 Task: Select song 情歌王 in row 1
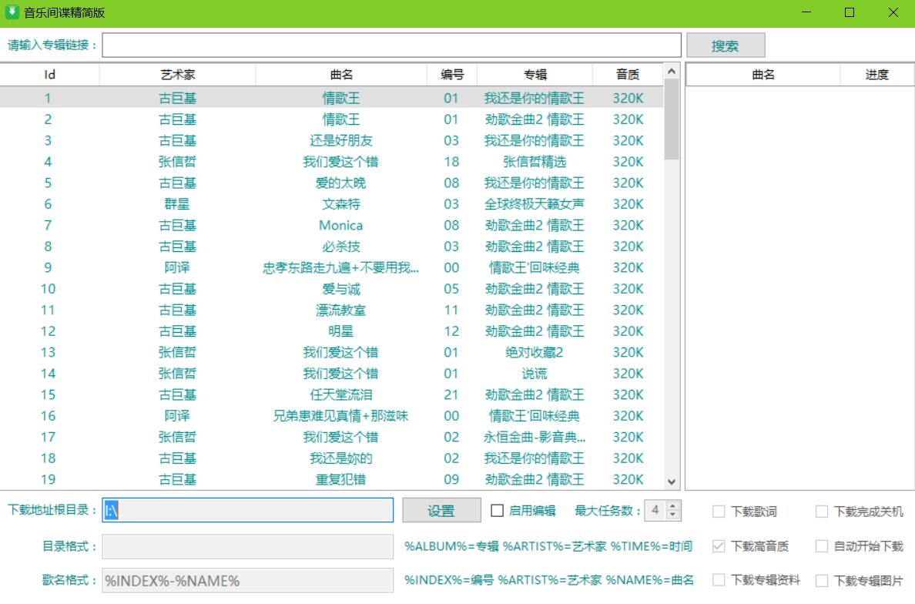point(340,98)
